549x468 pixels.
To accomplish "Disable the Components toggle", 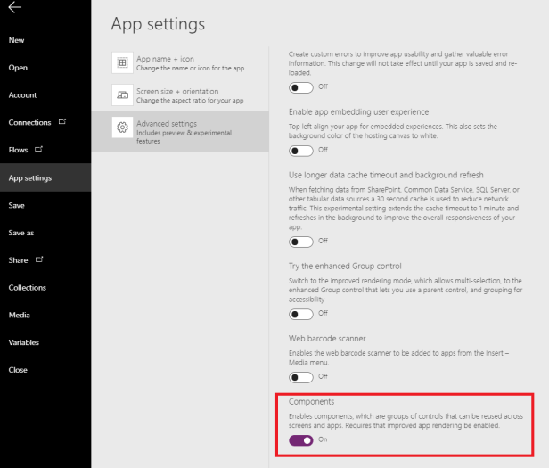I will point(301,440).
